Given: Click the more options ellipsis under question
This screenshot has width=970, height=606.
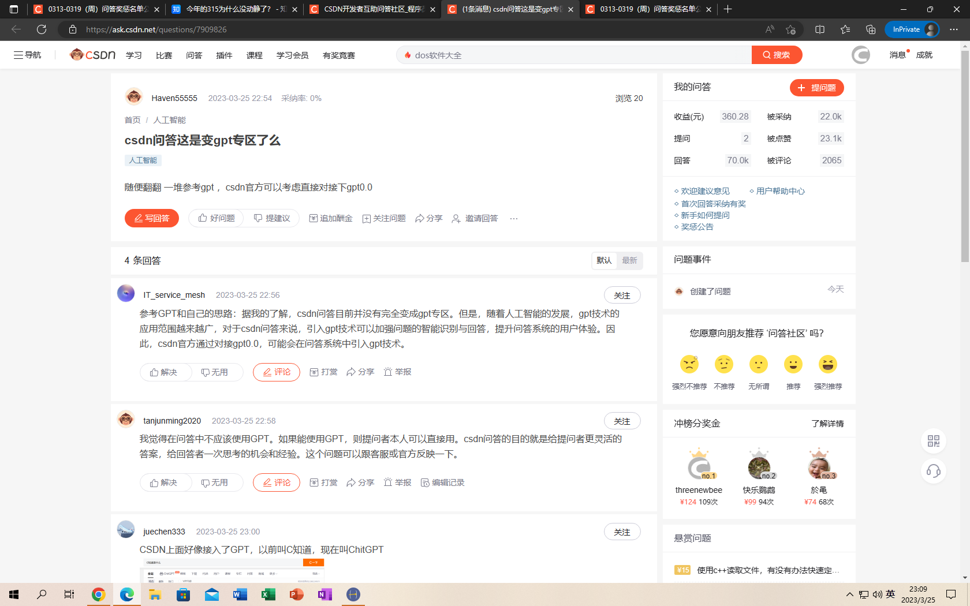Looking at the screenshot, I should pos(514,218).
